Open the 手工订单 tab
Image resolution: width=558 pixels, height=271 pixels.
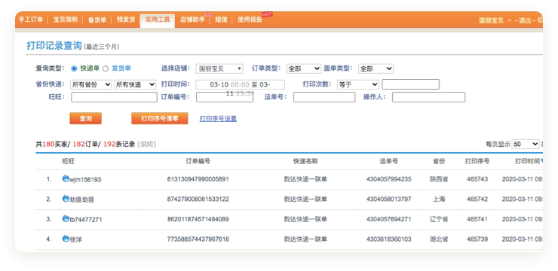click(31, 20)
